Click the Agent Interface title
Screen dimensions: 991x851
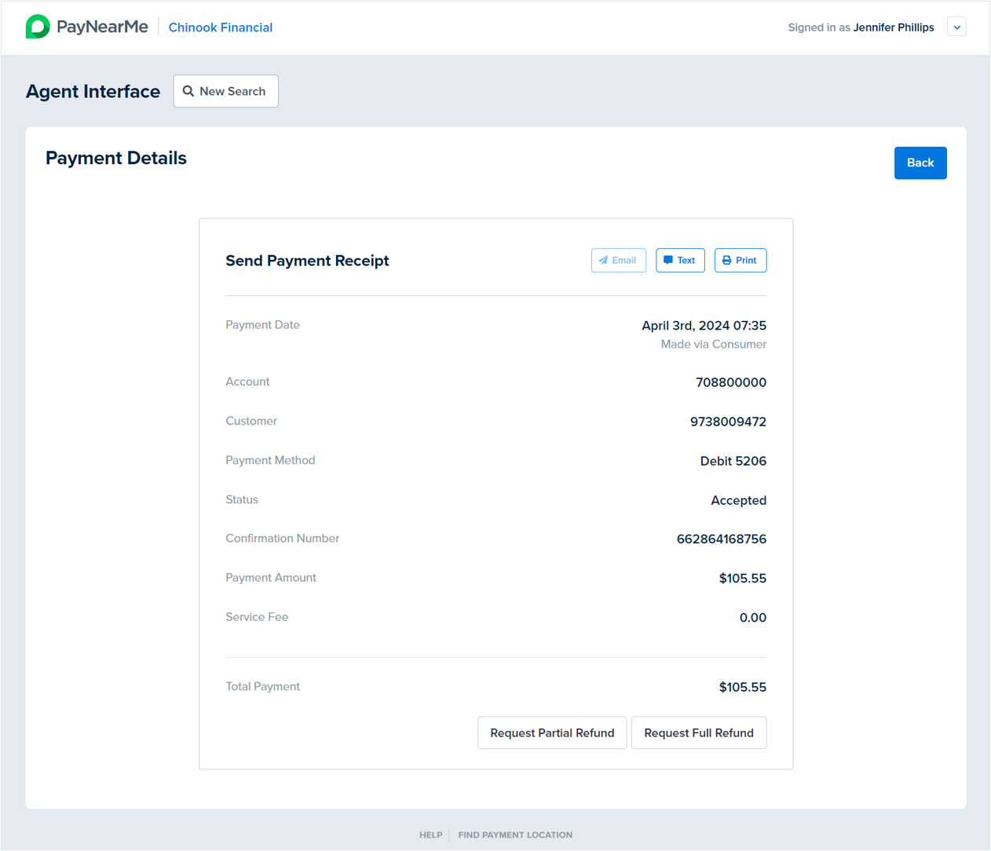93,92
